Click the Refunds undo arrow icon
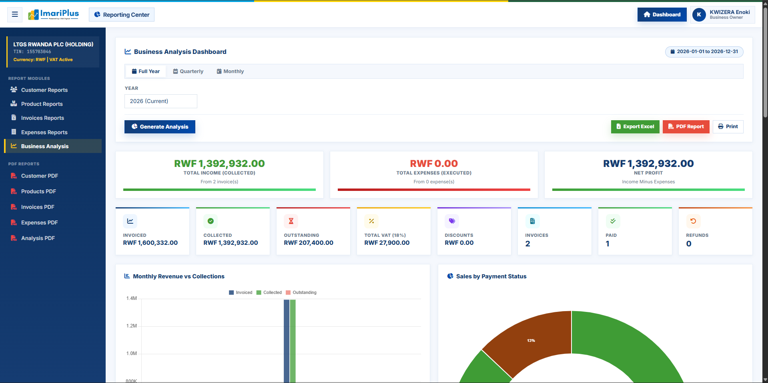This screenshot has width=768, height=383. click(x=693, y=221)
